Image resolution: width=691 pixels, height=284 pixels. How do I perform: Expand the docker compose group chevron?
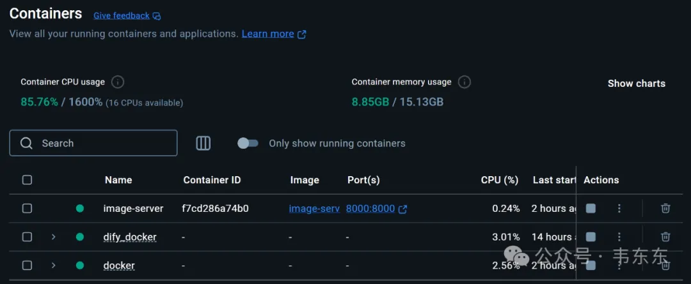53,265
